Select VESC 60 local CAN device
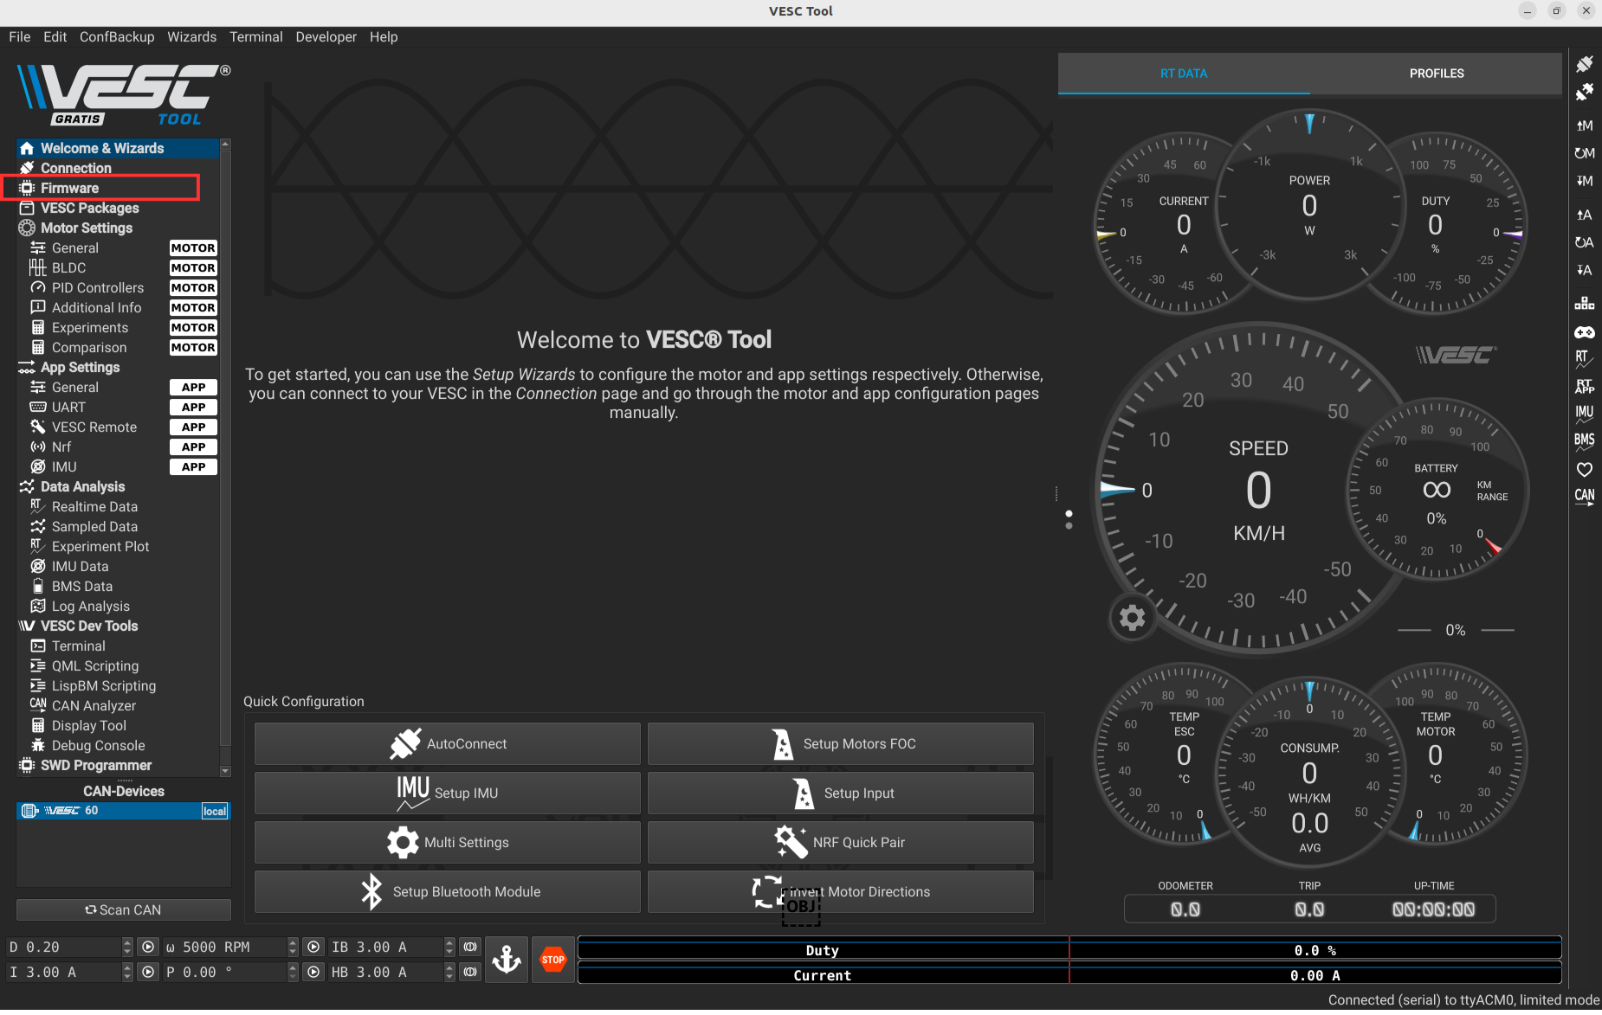 (123, 811)
